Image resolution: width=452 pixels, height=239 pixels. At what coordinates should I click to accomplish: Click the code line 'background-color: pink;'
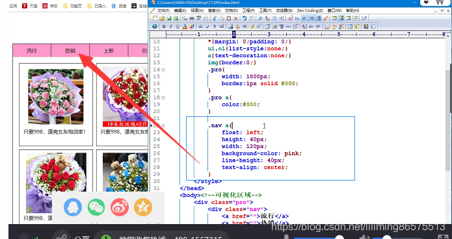(x=261, y=153)
